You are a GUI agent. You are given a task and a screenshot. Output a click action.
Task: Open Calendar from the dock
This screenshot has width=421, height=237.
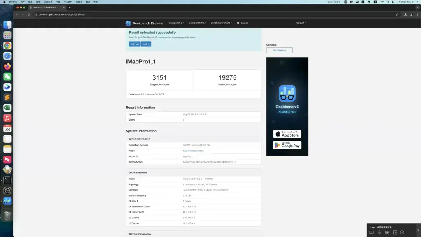coord(7,128)
